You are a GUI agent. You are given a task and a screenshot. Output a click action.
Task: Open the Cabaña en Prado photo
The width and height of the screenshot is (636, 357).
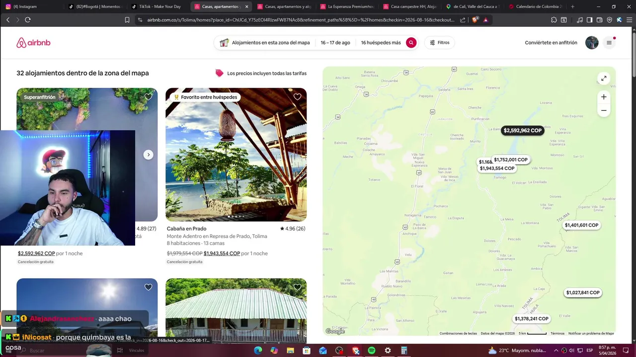(236, 155)
